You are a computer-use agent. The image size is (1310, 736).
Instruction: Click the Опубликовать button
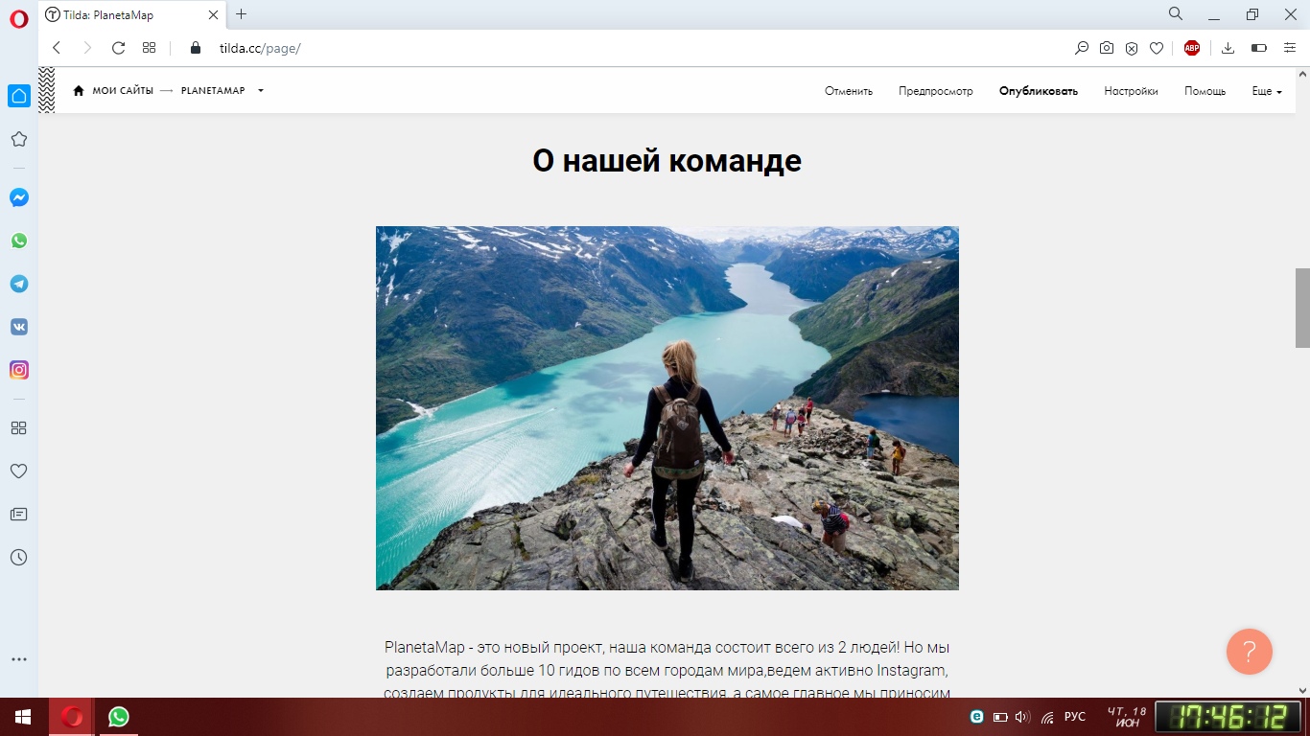[1039, 91]
